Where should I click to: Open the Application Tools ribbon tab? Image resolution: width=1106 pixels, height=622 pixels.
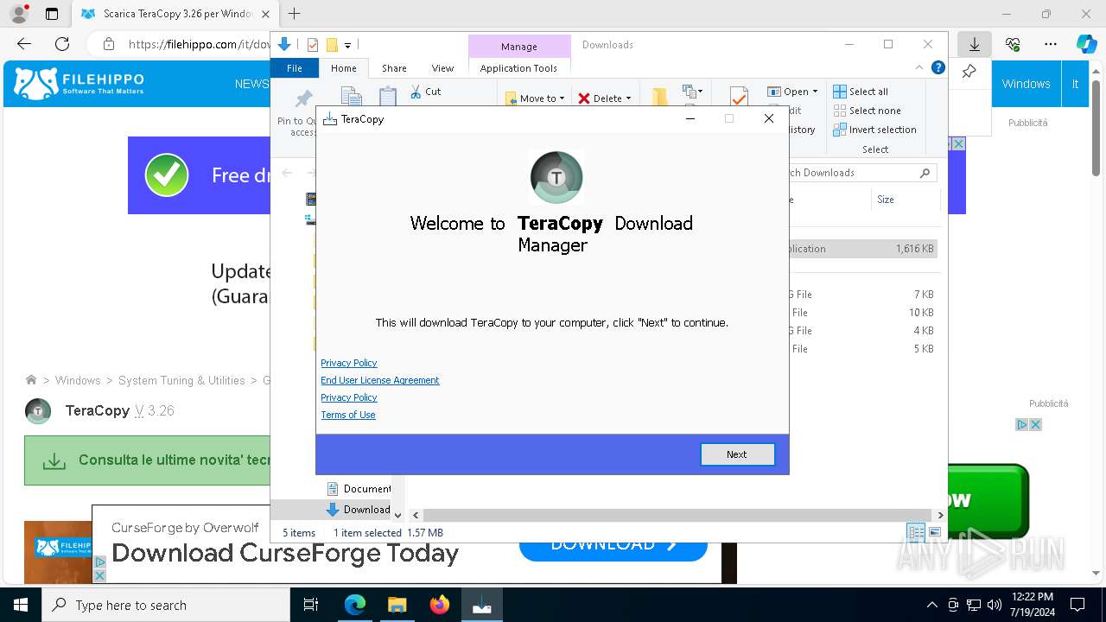pyautogui.click(x=518, y=68)
